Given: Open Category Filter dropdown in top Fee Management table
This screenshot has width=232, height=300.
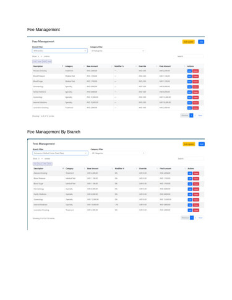Looking at the screenshot, I should click(118, 51).
